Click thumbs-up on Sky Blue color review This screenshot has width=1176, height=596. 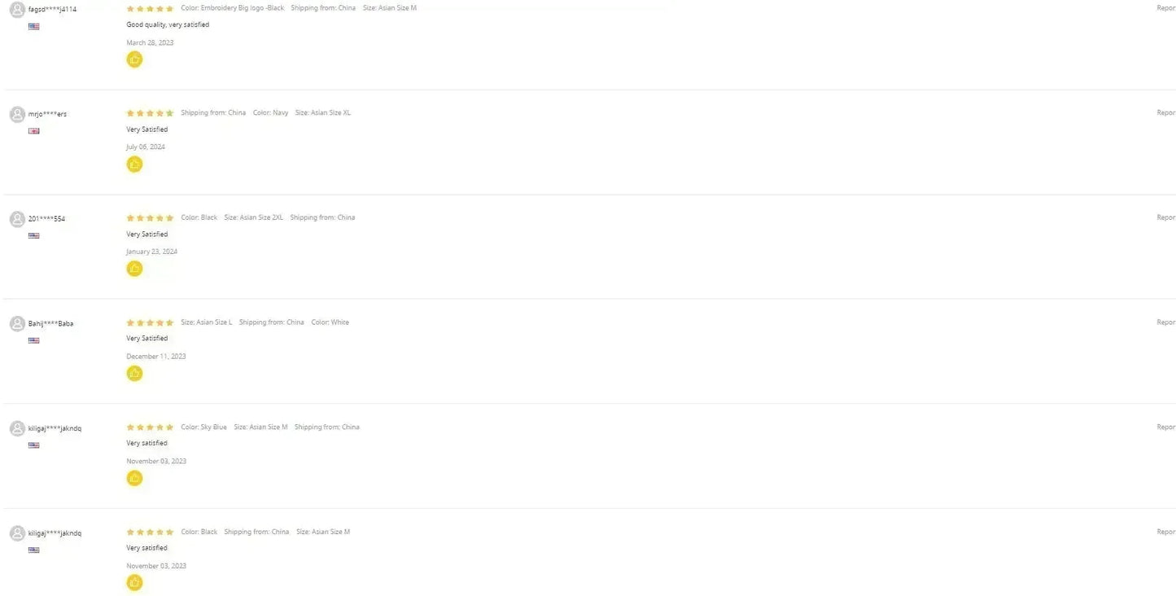tap(134, 478)
